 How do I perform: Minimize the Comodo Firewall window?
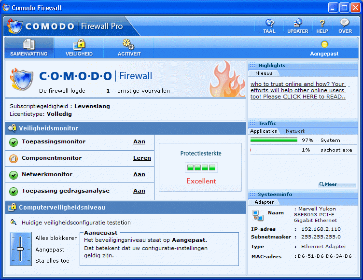tap(333, 8)
